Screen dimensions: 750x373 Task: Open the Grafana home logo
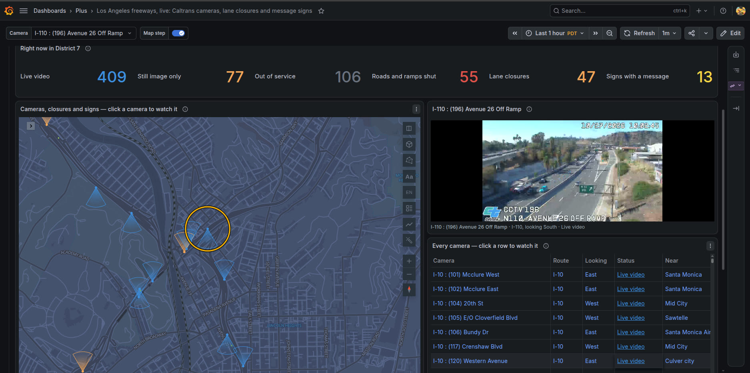(x=9, y=11)
